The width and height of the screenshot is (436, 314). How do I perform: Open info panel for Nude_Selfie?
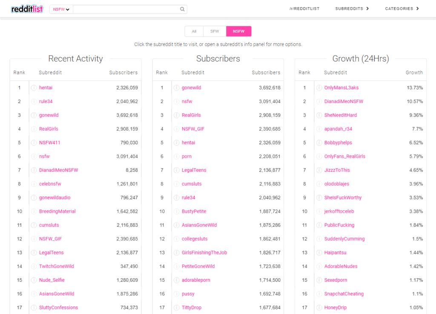tap(34, 280)
